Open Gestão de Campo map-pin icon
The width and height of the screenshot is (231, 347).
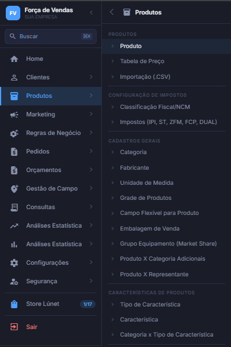pyautogui.click(x=14, y=189)
